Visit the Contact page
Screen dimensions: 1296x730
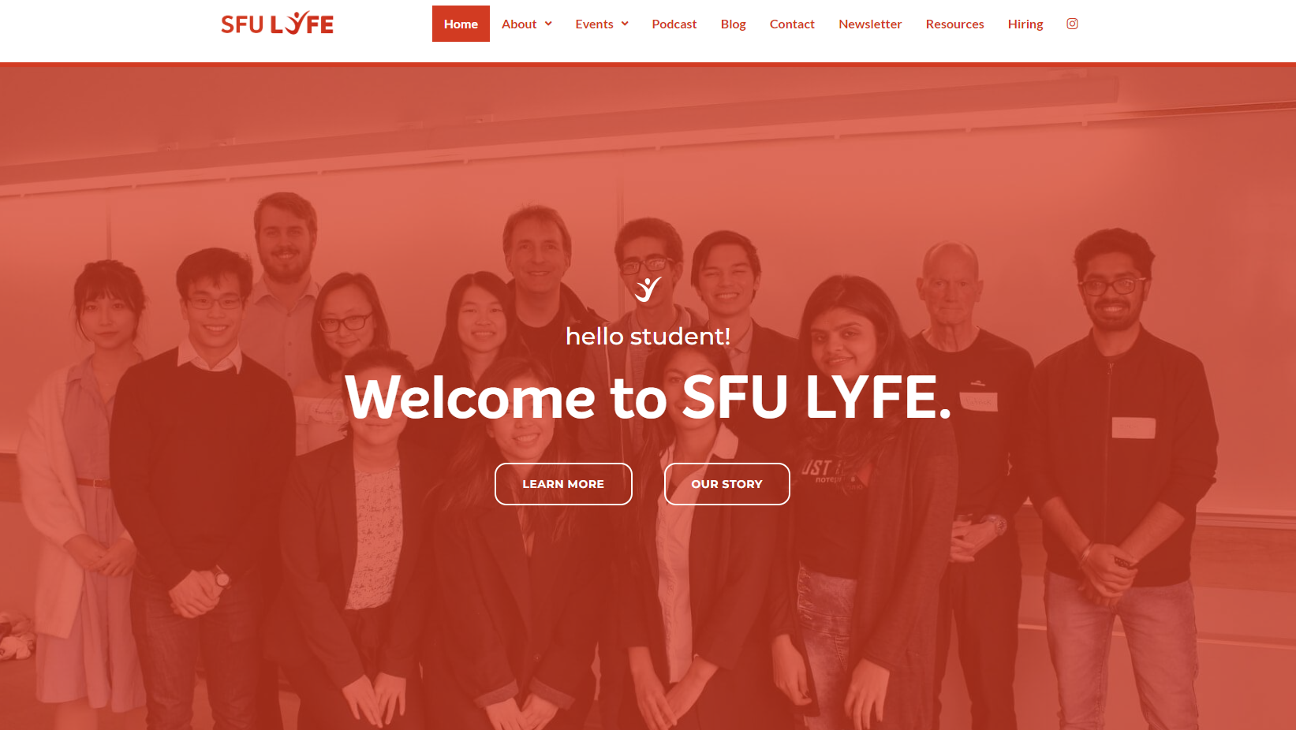tap(792, 24)
